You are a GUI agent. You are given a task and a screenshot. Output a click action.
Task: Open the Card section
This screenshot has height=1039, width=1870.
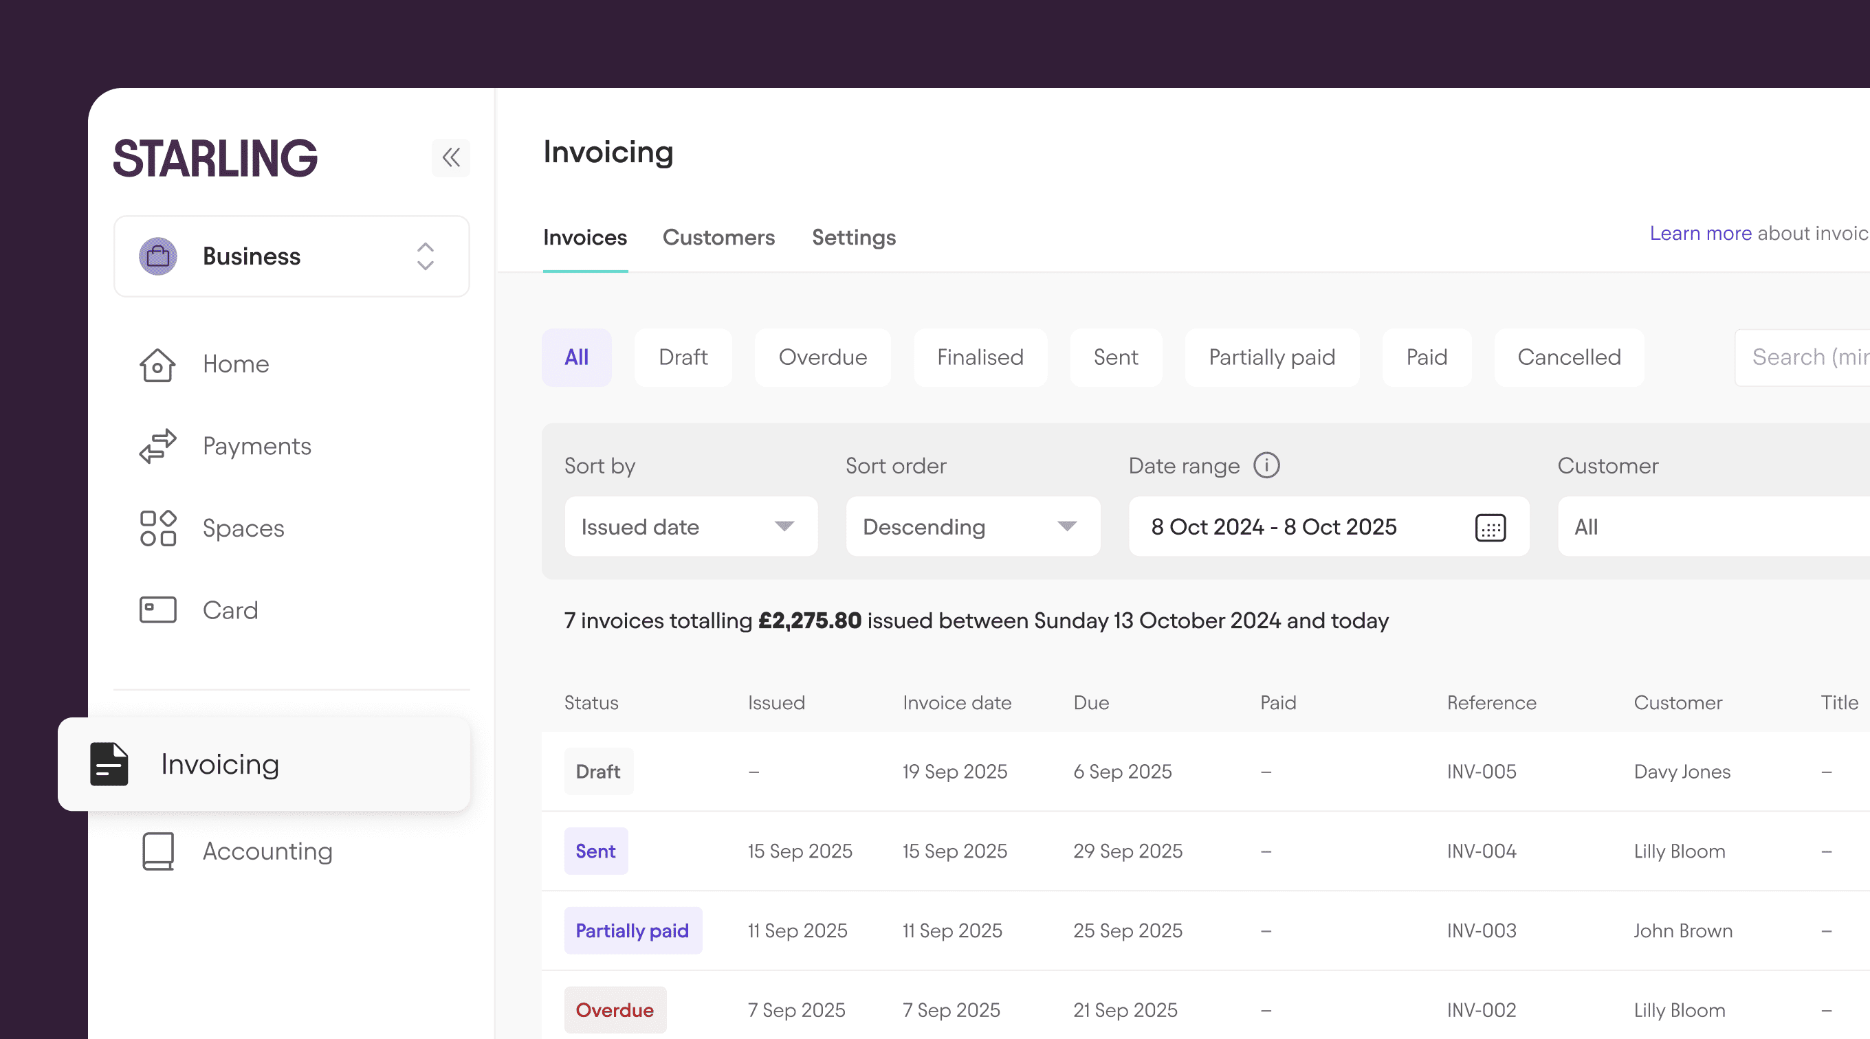coord(230,610)
